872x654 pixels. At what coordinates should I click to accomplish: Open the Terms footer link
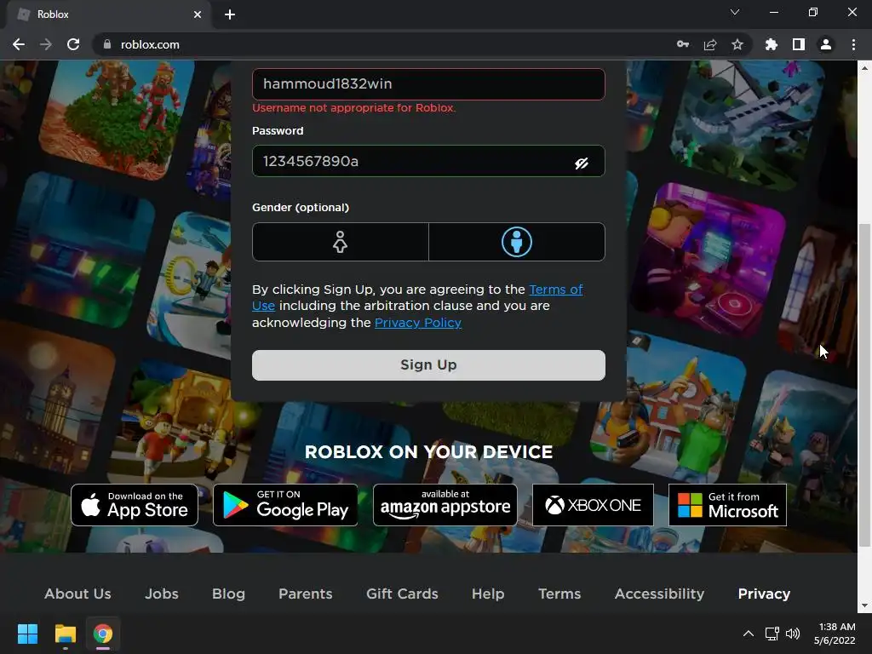coord(559,594)
